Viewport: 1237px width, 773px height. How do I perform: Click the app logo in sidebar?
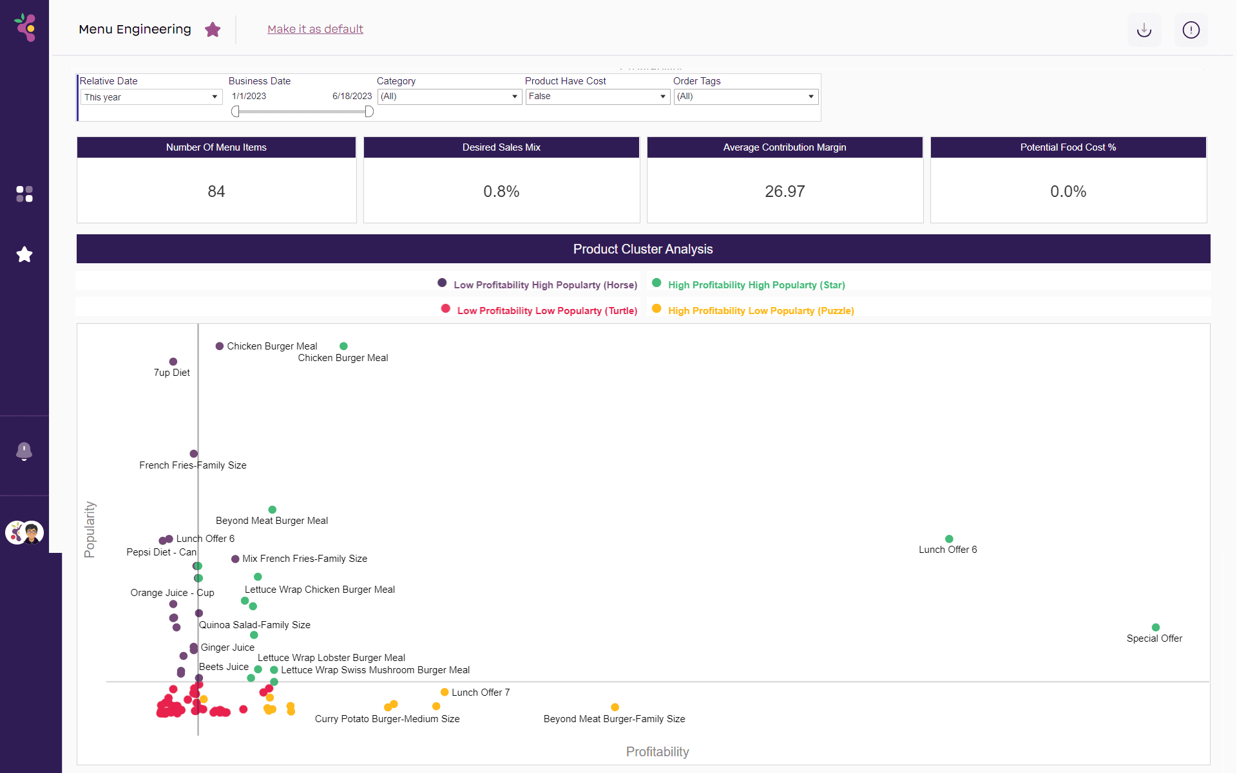click(25, 27)
